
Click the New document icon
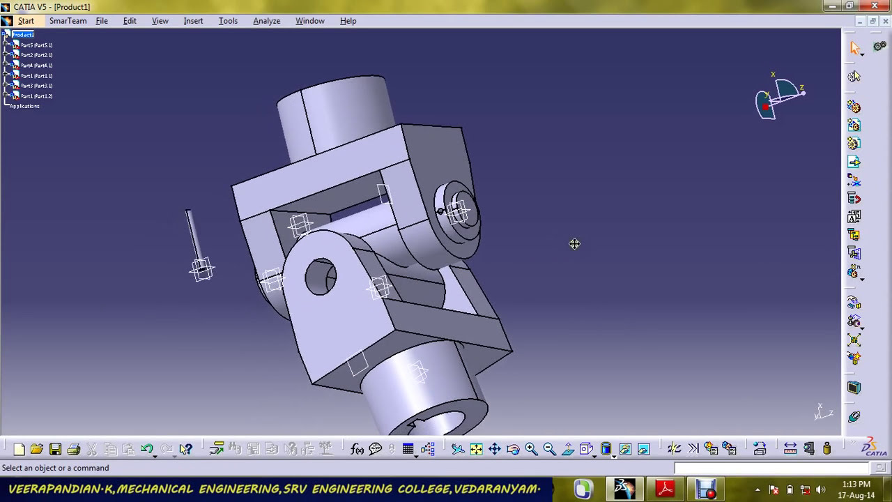[x=20, y=449]
